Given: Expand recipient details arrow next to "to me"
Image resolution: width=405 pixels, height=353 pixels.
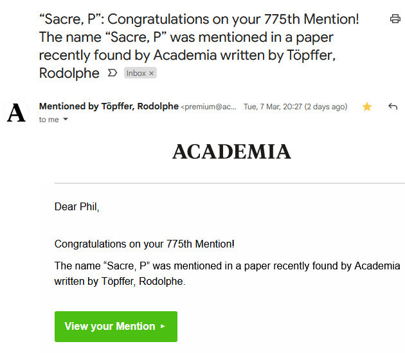Looking at the screenshot, I should [x=66, y=119].
